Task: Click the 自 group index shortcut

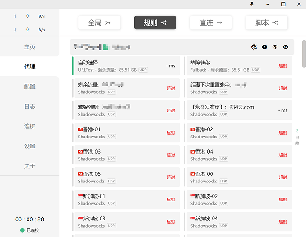Action: pyautogui.click(x=297, y=137)
